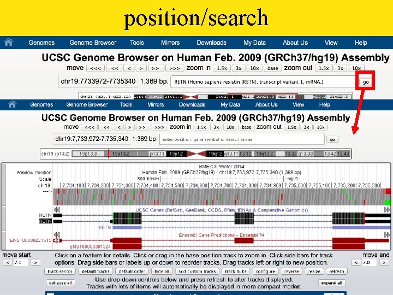Click the position field showing chr19:7733972-7735340
The image size is (393, 295).
tap(98, 81)
